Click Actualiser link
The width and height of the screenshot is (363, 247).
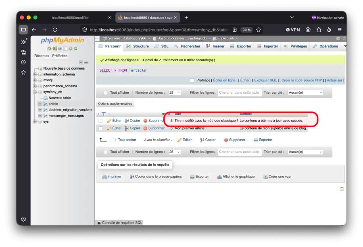coord(334,80)
